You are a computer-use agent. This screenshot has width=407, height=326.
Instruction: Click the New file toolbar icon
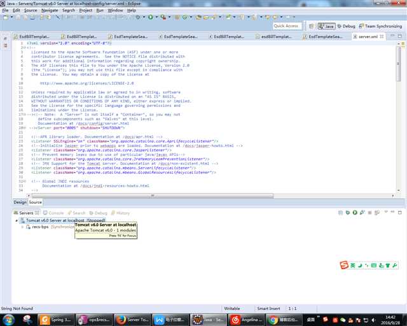(x=6, y=17)
